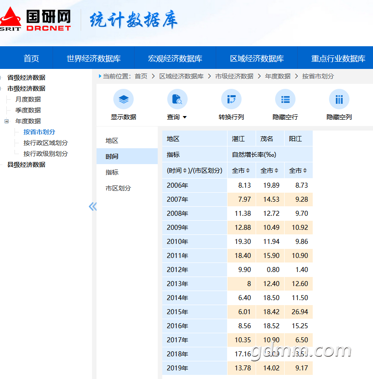
Task: Open 县级经济数据 in sidebar
Action: click(26, 165)
